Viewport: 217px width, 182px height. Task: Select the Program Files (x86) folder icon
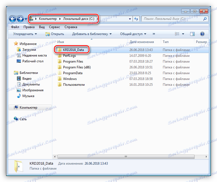point(60,67)
